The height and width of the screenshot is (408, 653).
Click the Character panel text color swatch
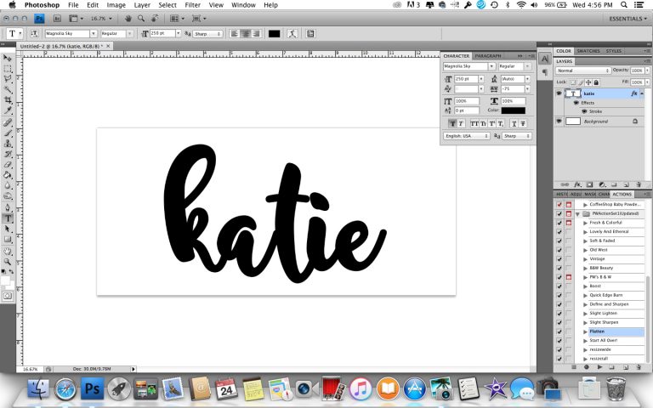513,110
